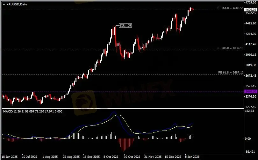This screenshot has height=160, width=258.
Task: Click the 10 Jul 2025 date label
Action: [x=29, y=157]
